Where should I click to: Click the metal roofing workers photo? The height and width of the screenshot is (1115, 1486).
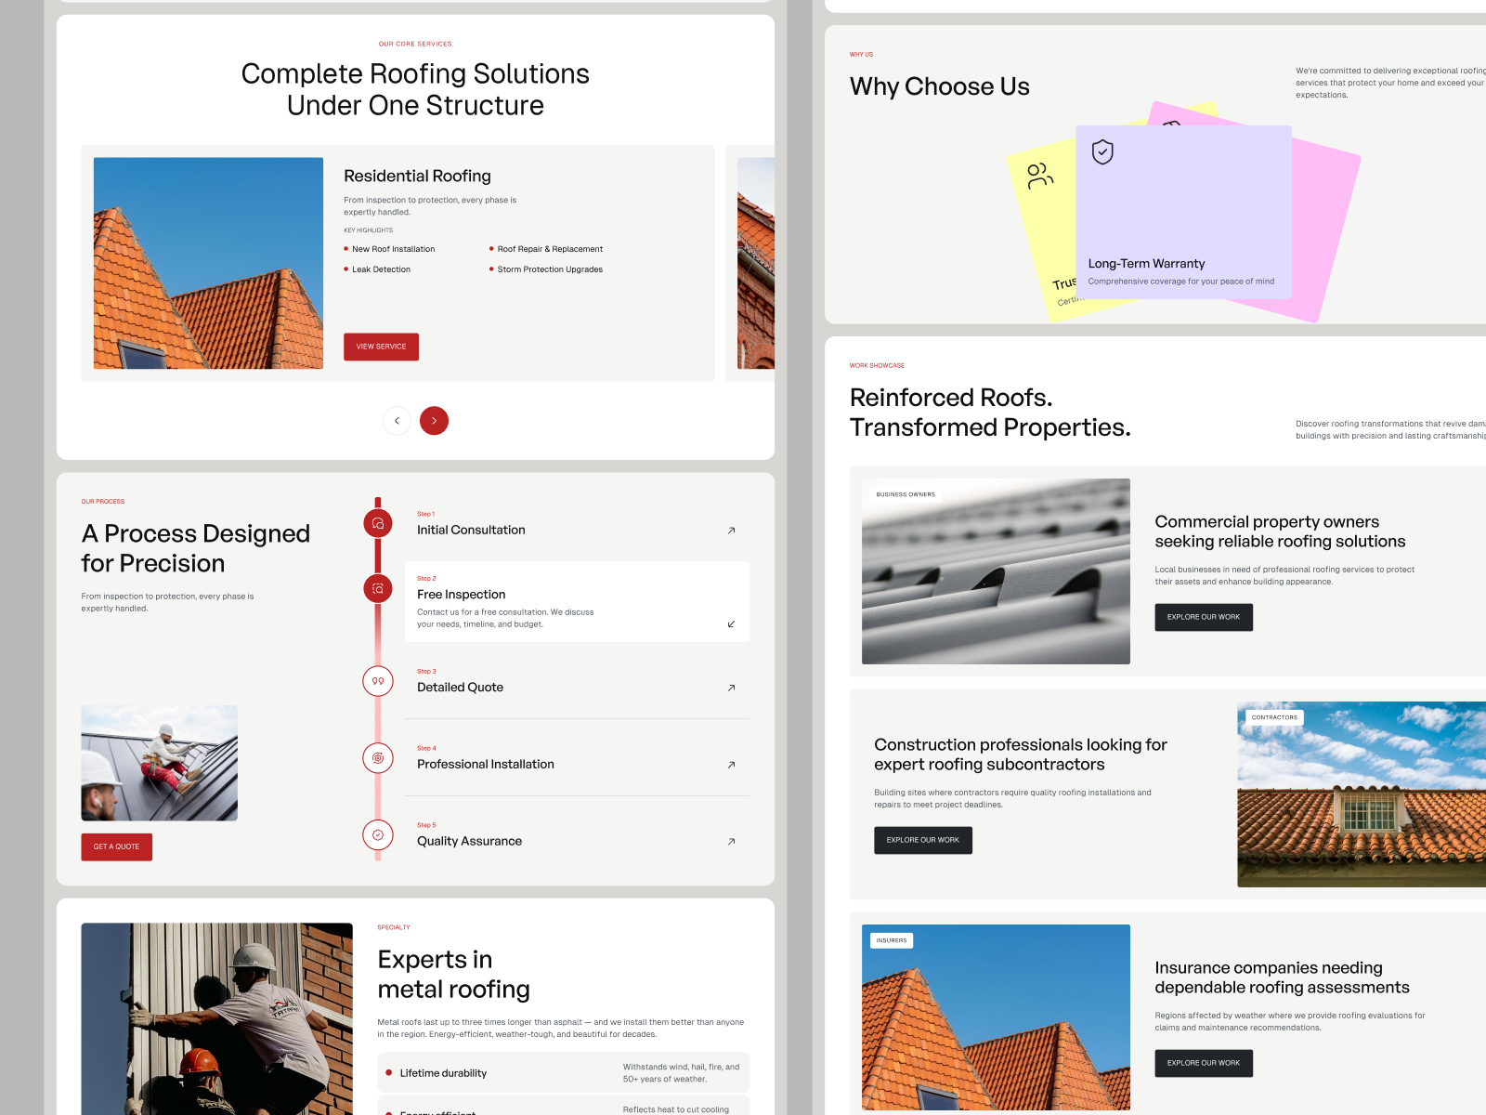(216, 1018)
